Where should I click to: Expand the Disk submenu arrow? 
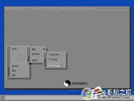pyautogui.click(x=44, y=49)
